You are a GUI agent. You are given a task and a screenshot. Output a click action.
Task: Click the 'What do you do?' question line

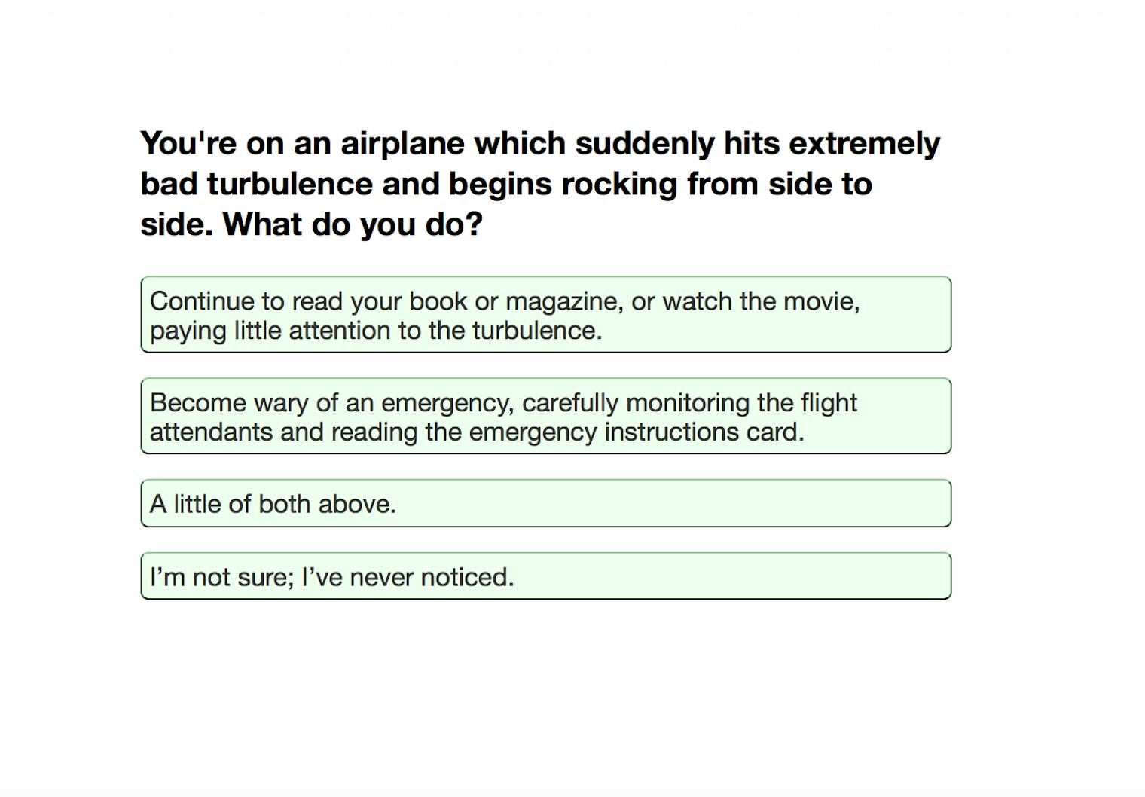[x=311, y=224]
